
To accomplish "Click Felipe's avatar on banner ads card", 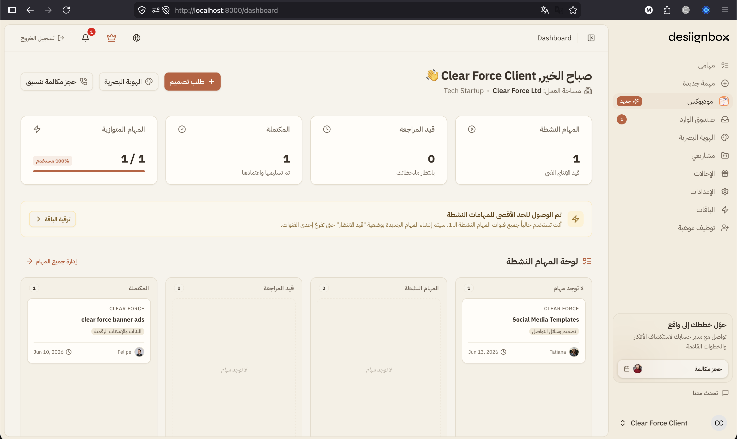I will pos(139,352).
